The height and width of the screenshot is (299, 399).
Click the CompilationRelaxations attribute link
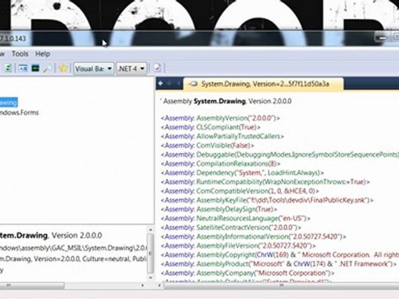(232, 164)
